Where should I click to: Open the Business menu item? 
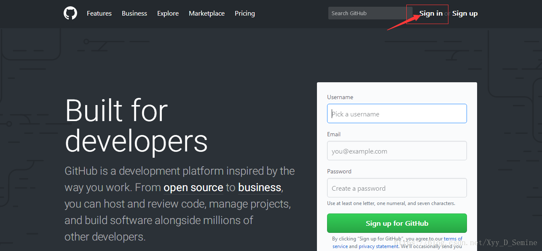pyautogui.click(x=134, y=13)
